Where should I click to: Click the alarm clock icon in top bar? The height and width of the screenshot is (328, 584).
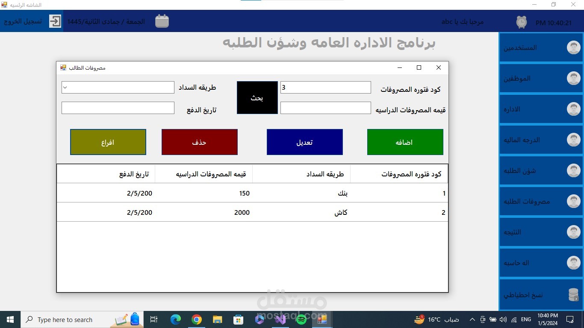tap(522, 22)
